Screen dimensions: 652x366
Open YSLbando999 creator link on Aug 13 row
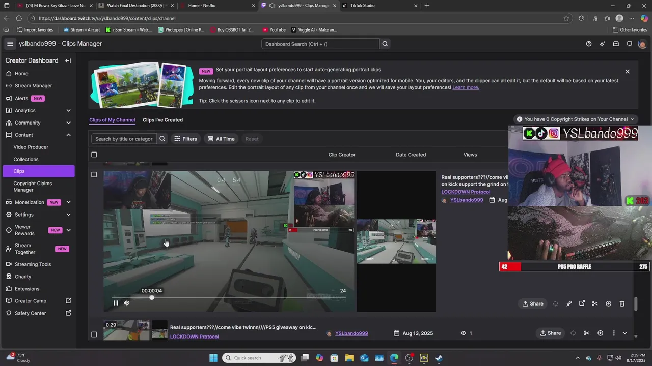(x=351, y=333)
